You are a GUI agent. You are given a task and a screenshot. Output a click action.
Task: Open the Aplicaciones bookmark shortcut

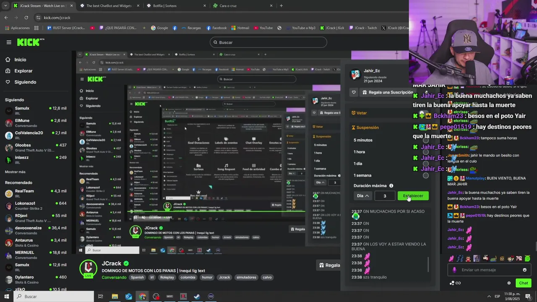pos(17,28)
